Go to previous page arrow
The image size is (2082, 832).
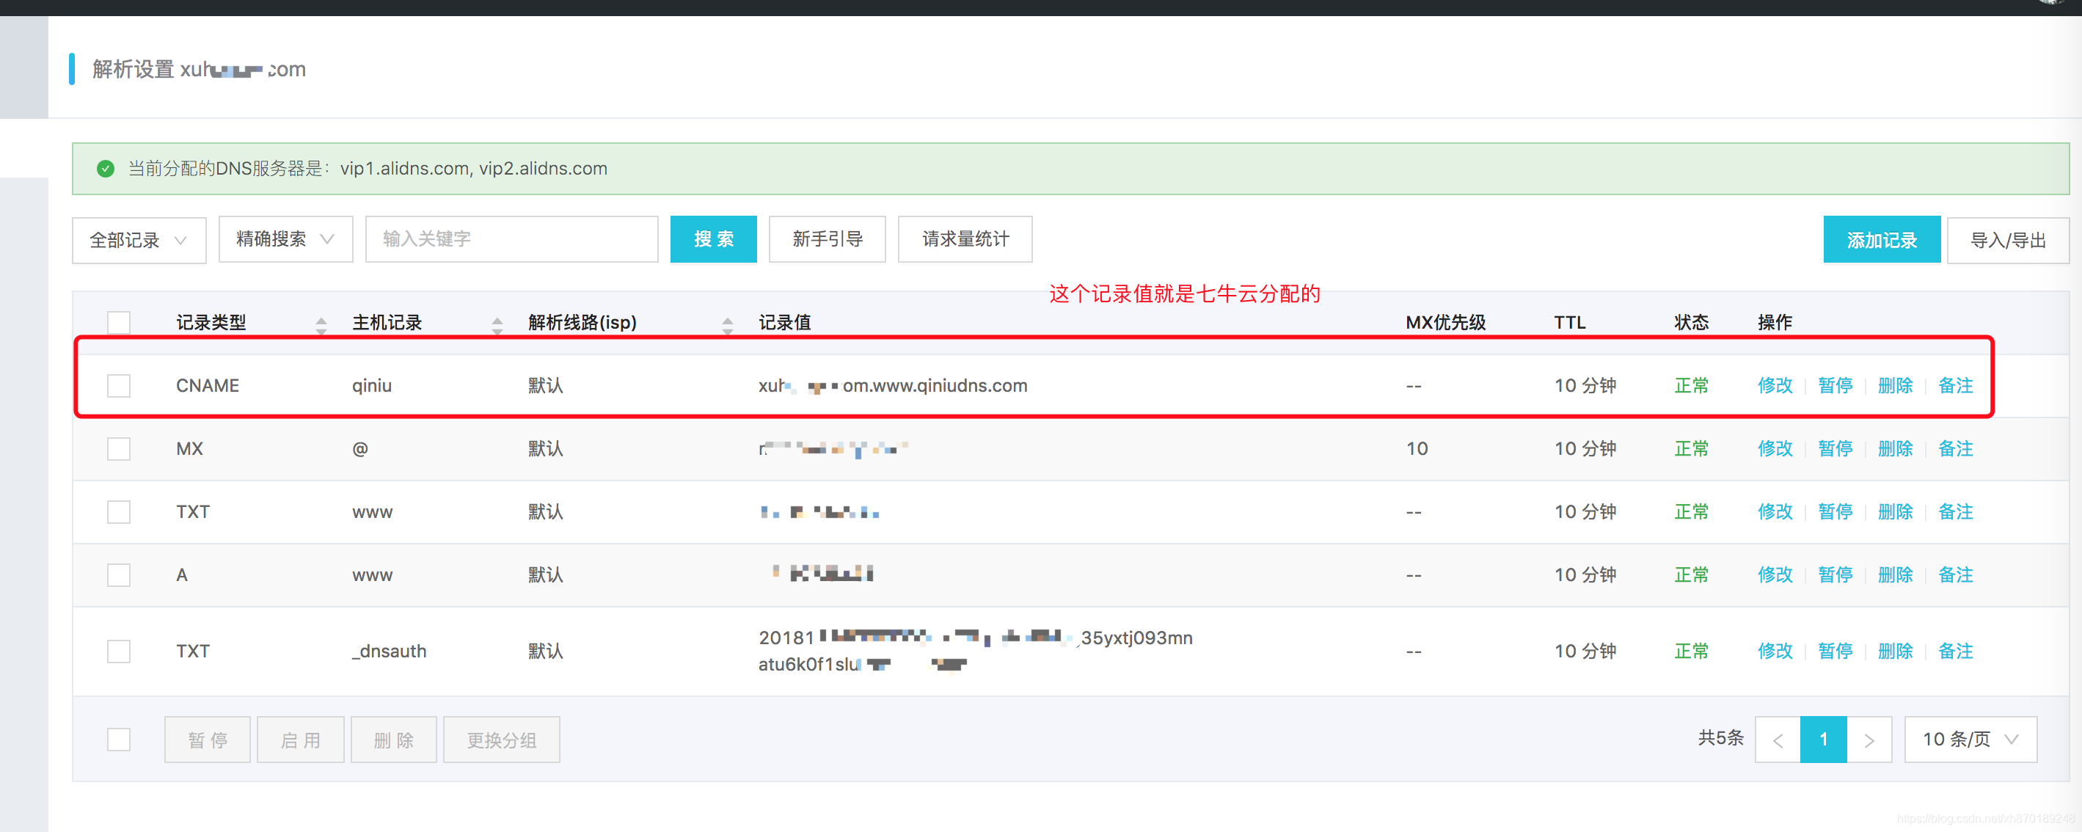pos(1778,739)
